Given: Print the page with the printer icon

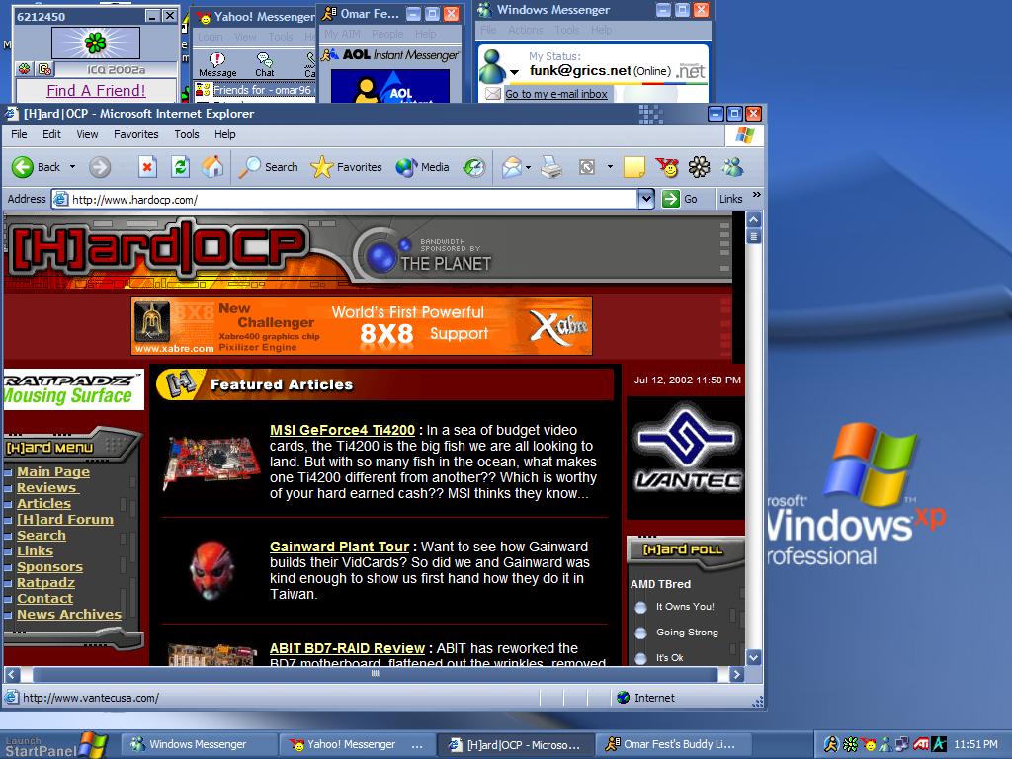Looking at the screenshot, I should click(551, 167).
